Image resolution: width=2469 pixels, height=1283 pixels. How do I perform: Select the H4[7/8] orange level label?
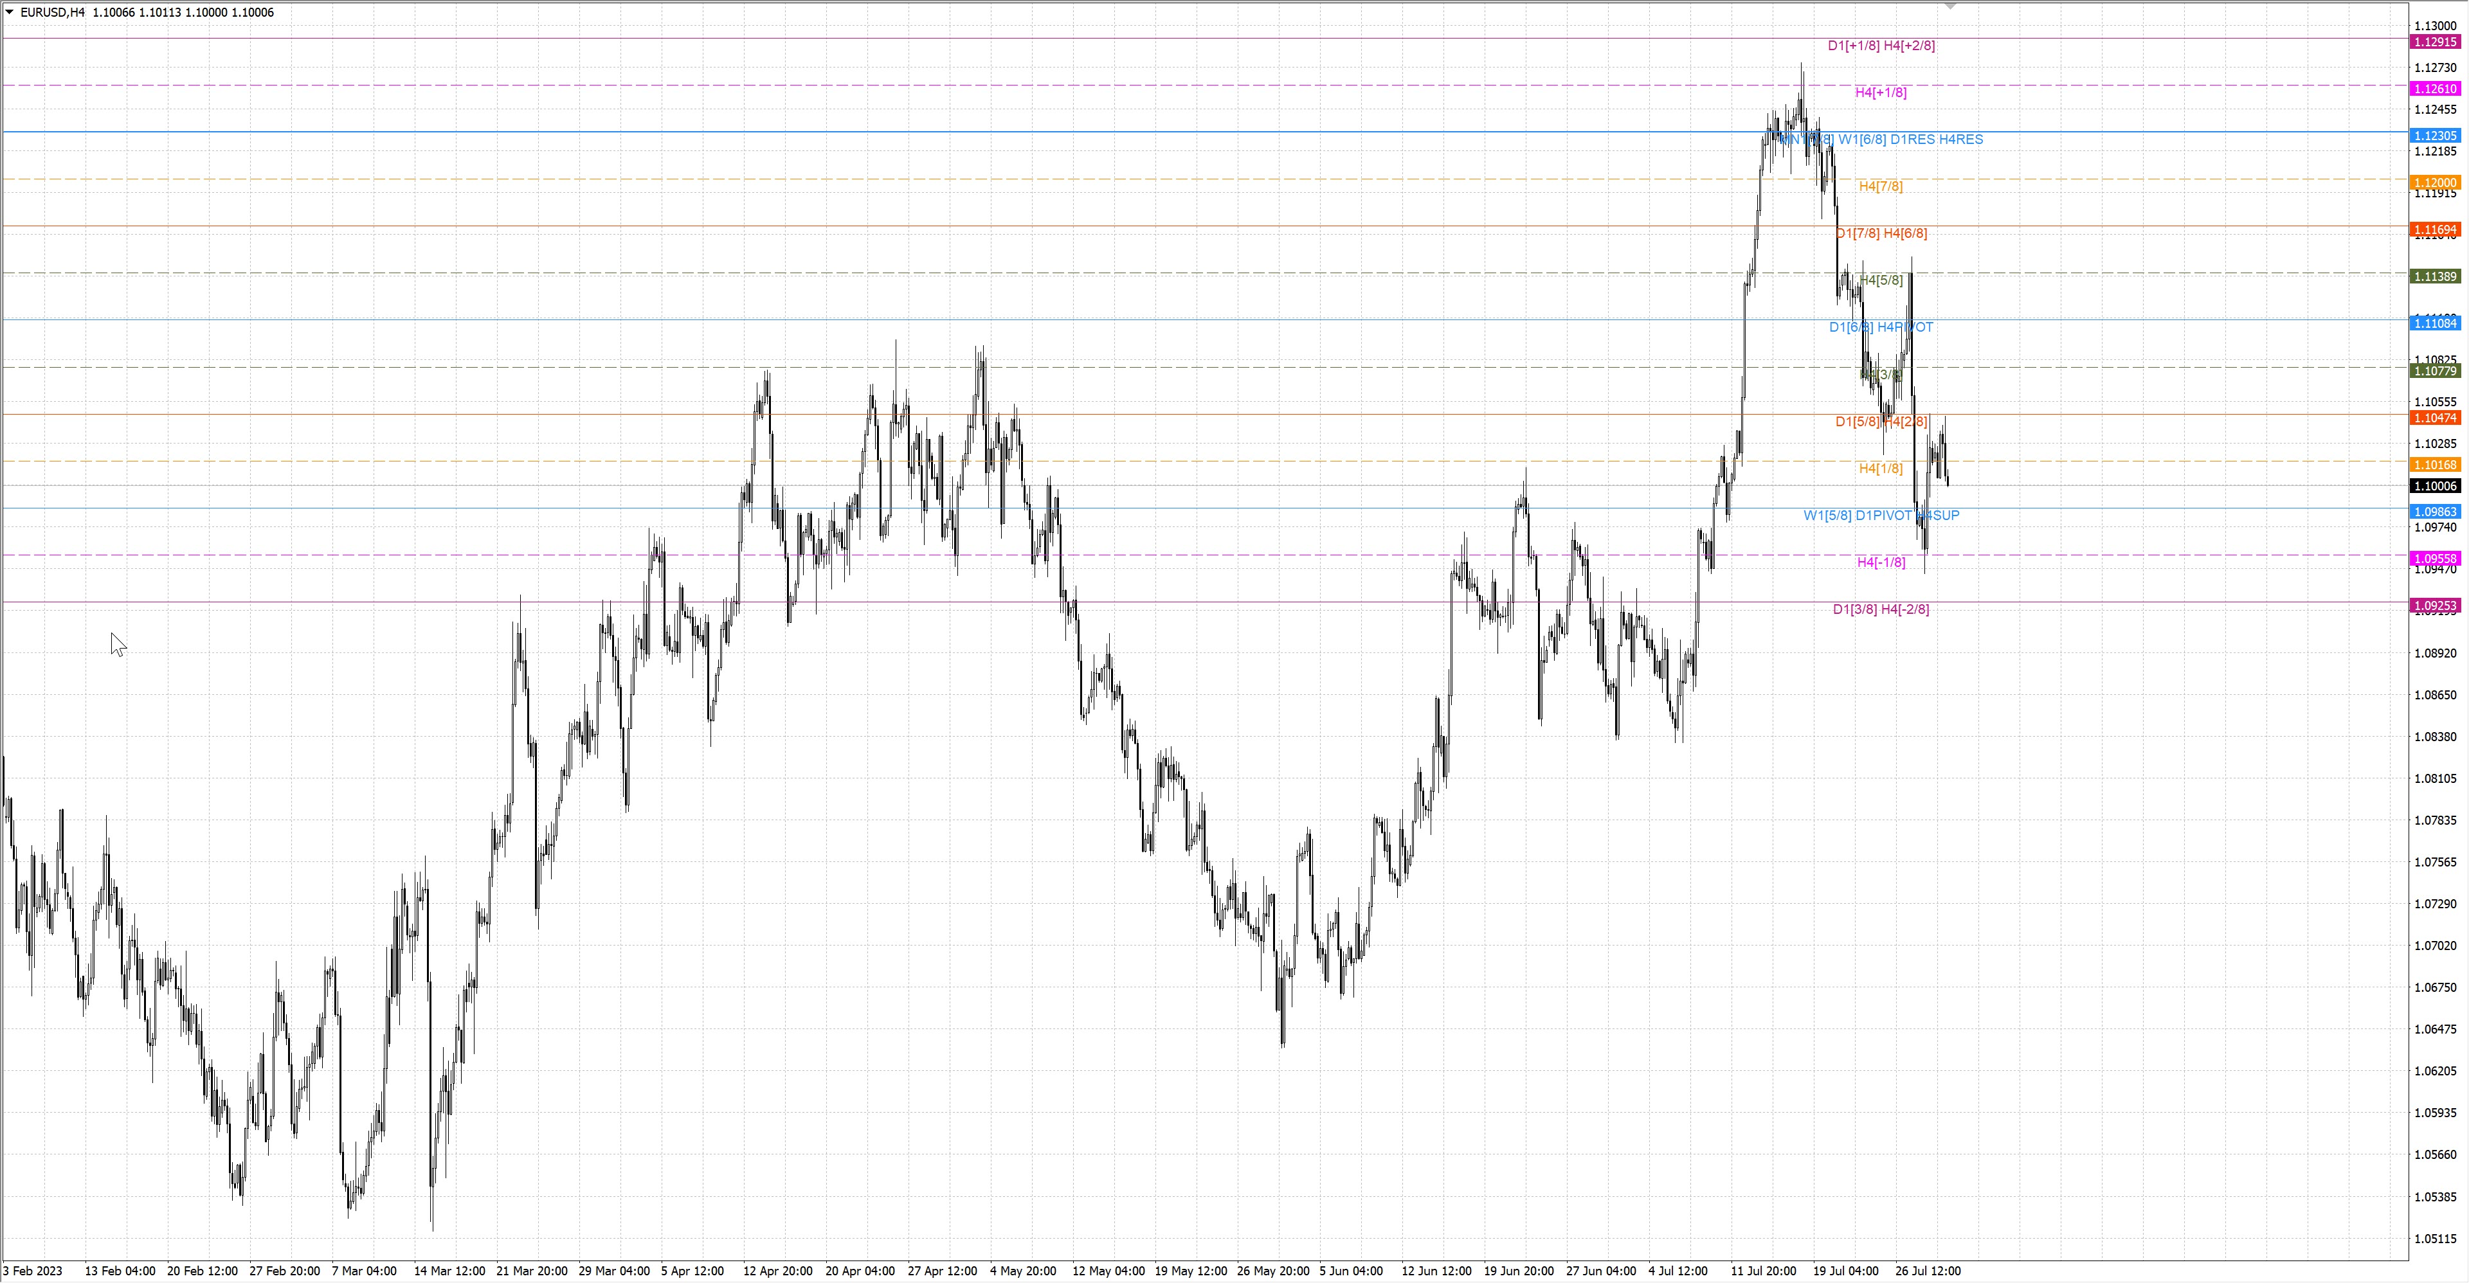click(x=1881, y=187)
